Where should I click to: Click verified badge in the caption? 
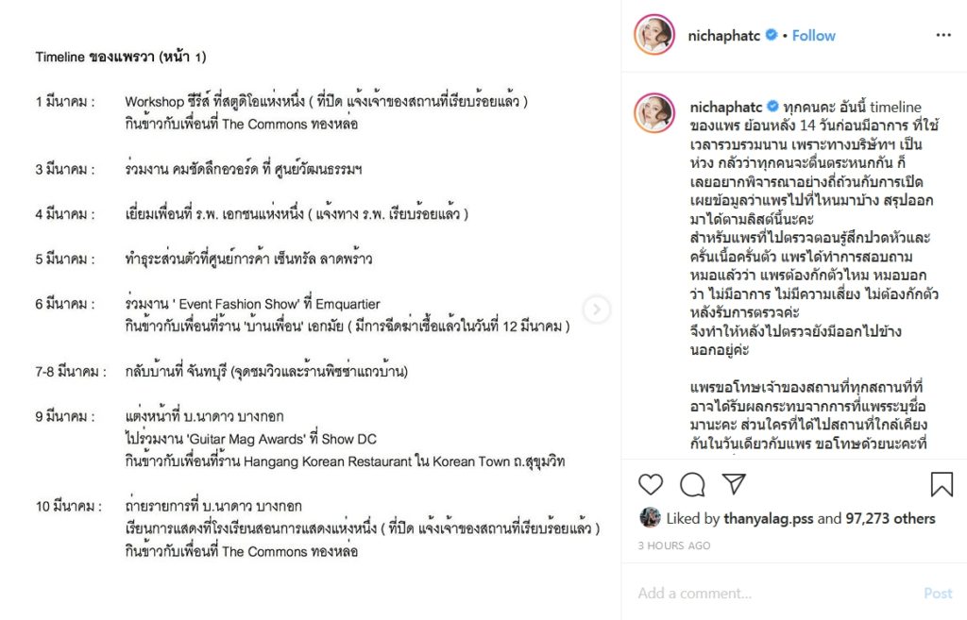[772, 107]
